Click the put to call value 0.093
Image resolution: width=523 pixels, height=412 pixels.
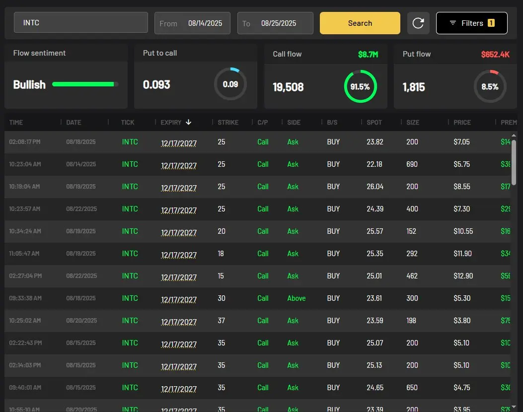pyautogui.click(x=156, y=85)
